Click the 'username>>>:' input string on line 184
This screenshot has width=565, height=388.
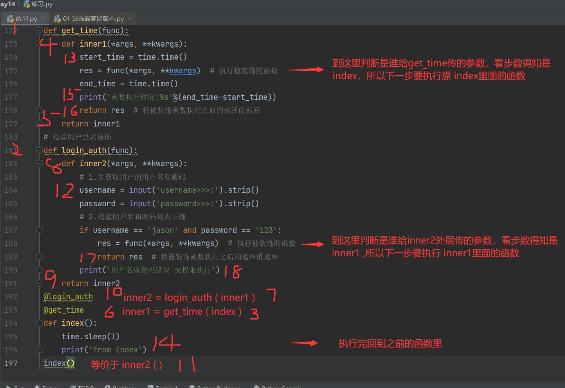[x=187, y=190]
